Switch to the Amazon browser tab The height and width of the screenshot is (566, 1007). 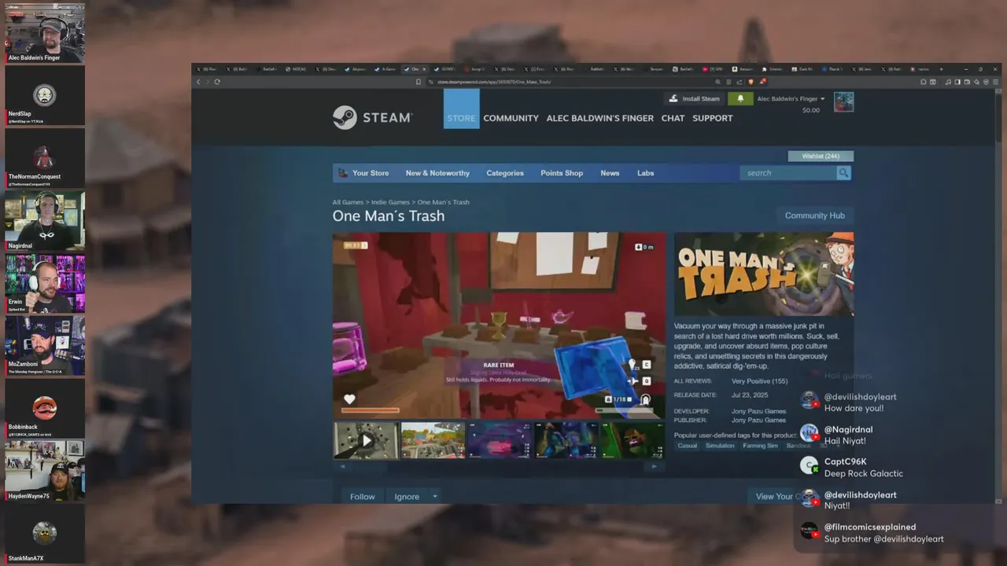pos(743,69)
